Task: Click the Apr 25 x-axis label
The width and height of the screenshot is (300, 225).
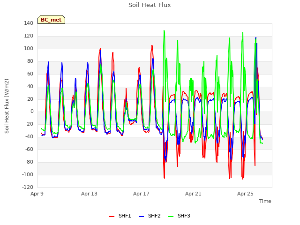Action: tap(245, 194)
